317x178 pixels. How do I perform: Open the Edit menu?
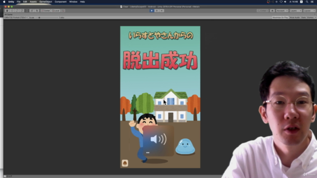[25, 2]
